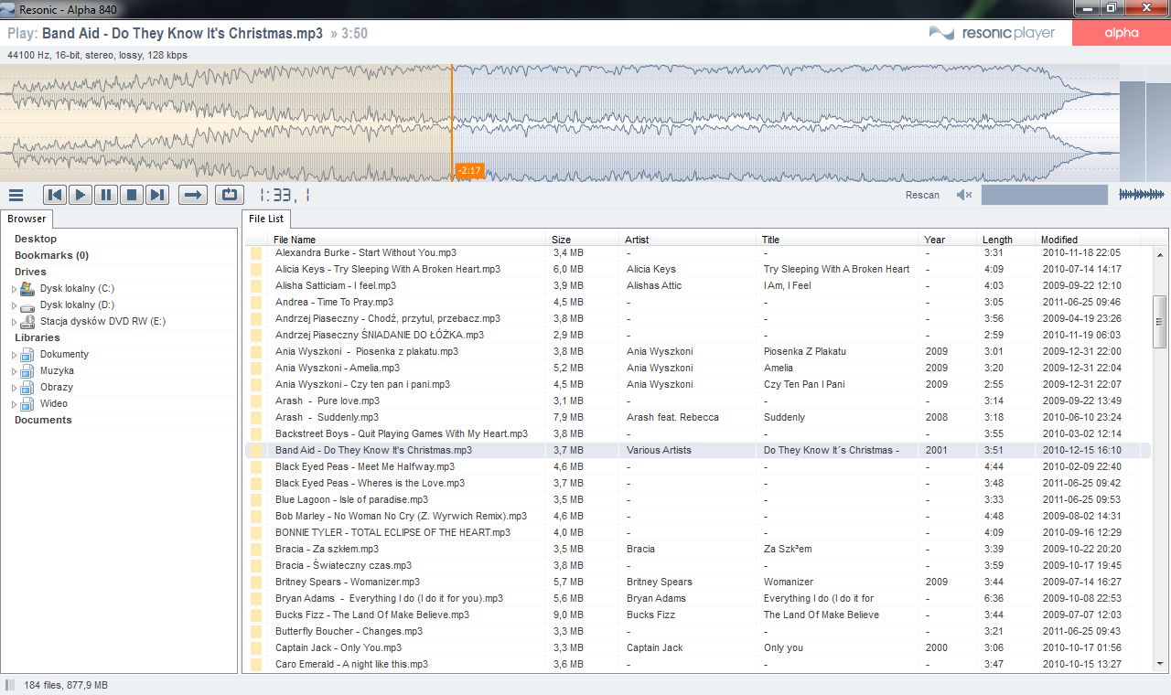This screenshot has height=695, width=1171.
Task: Click file icon of Alicia Keys track
Action: click(x=256, y=269)
